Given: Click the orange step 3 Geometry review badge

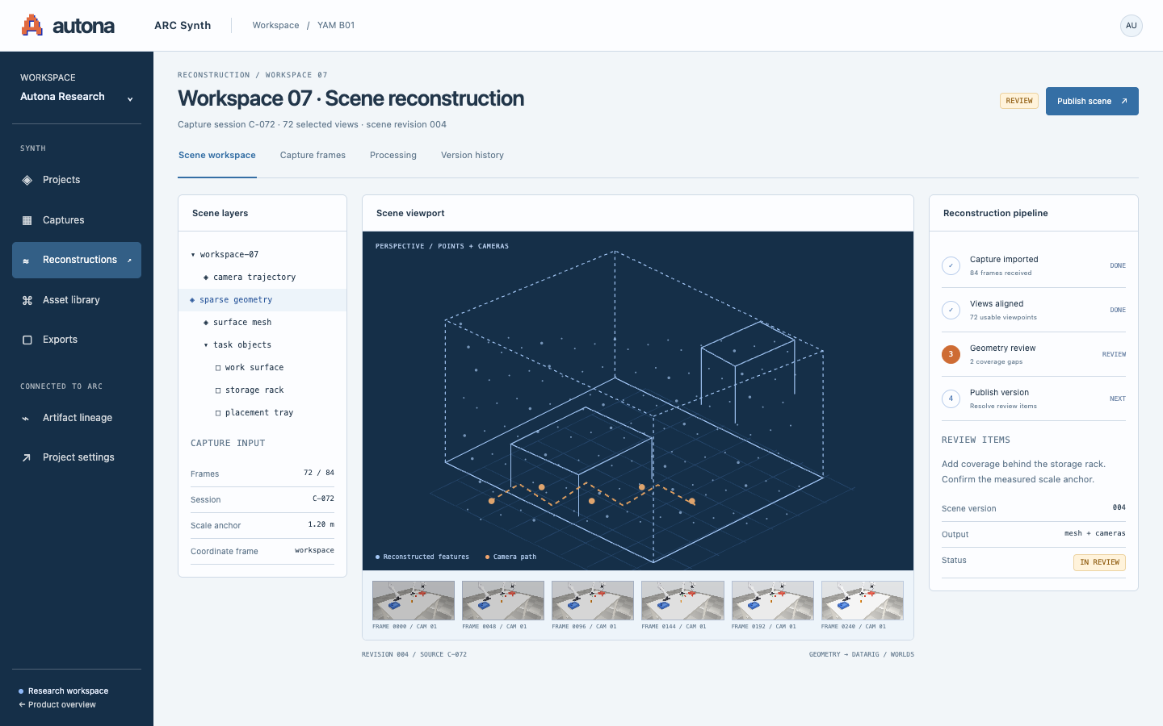Looking at the screenshot, I should [x=951, y=354].
